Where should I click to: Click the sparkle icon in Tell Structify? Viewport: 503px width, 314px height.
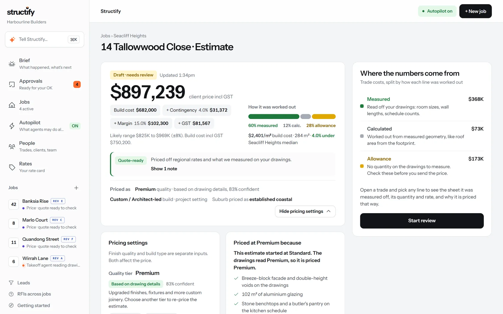(x=12, y=39)
